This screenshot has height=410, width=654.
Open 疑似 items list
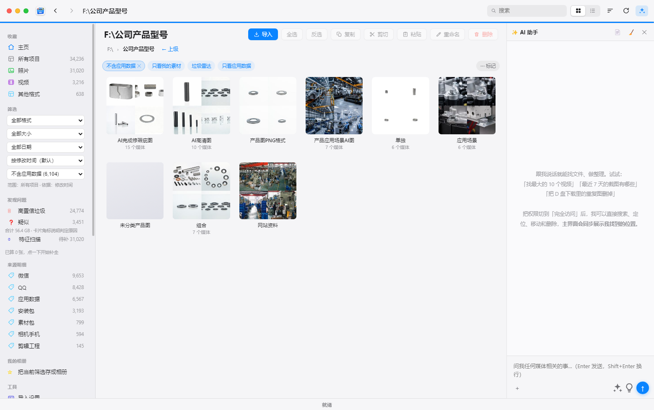click(x=46, y=222)
